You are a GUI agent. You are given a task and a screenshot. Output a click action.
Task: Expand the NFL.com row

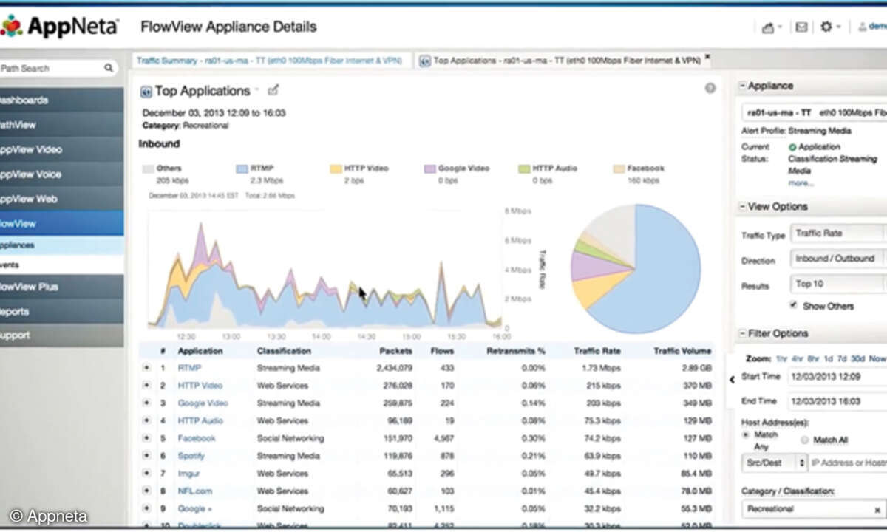pyautogui.click(x=146, y=491)
